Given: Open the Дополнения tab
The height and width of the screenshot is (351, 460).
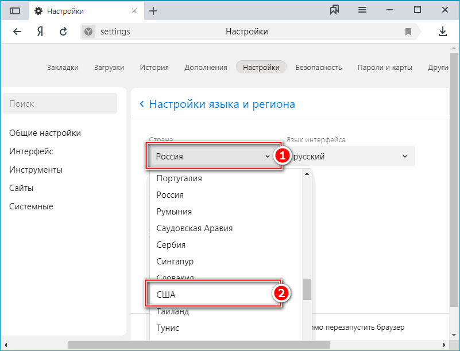Looking at the screenshot, I should coord(206,67).
